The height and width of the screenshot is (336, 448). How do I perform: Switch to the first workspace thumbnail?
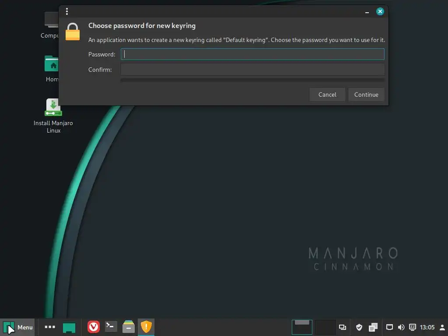coord(302,327)
